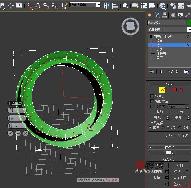This screenshot has width=191, height=188.
Task: Open the Render Setup teapot icon
Action: 172,6
